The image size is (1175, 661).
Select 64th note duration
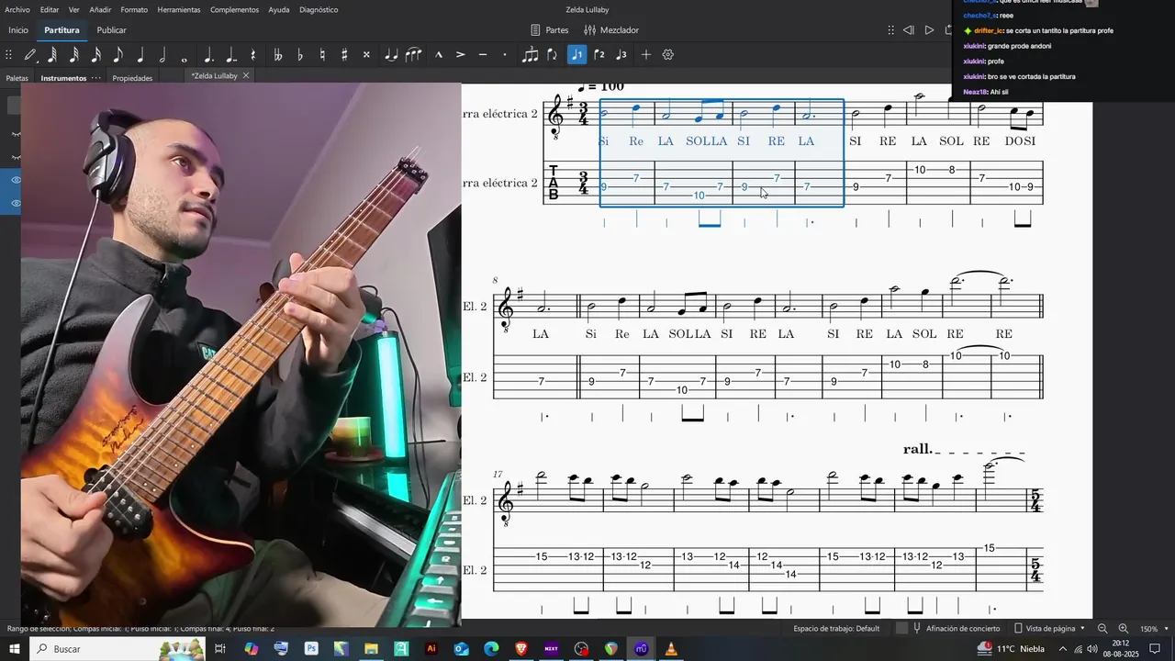pos(52,55)
